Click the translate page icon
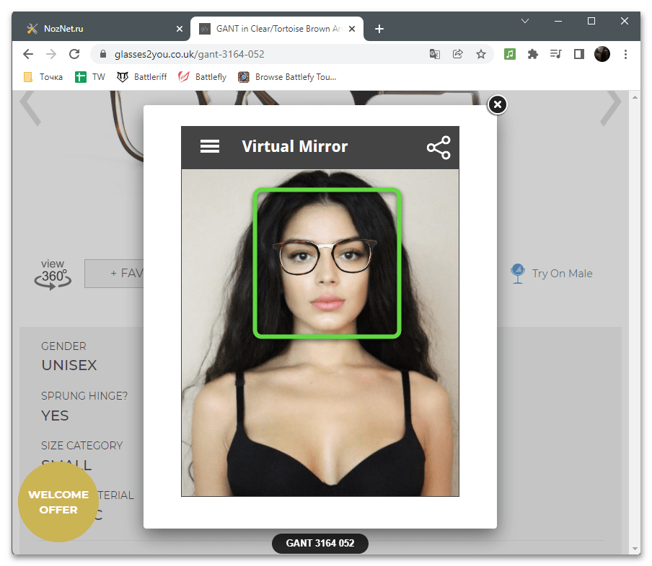 pyautogui.click(x=434, y=54)
